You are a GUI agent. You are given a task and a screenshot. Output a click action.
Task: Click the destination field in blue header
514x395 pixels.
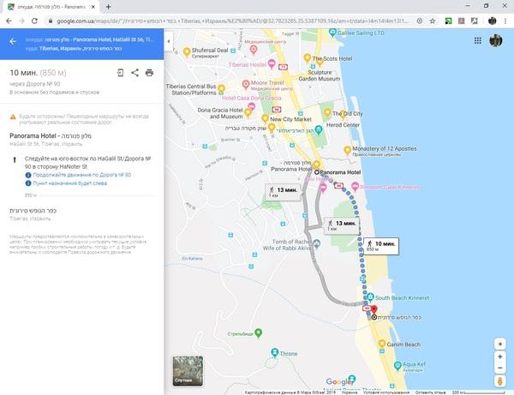click(74, 49)
